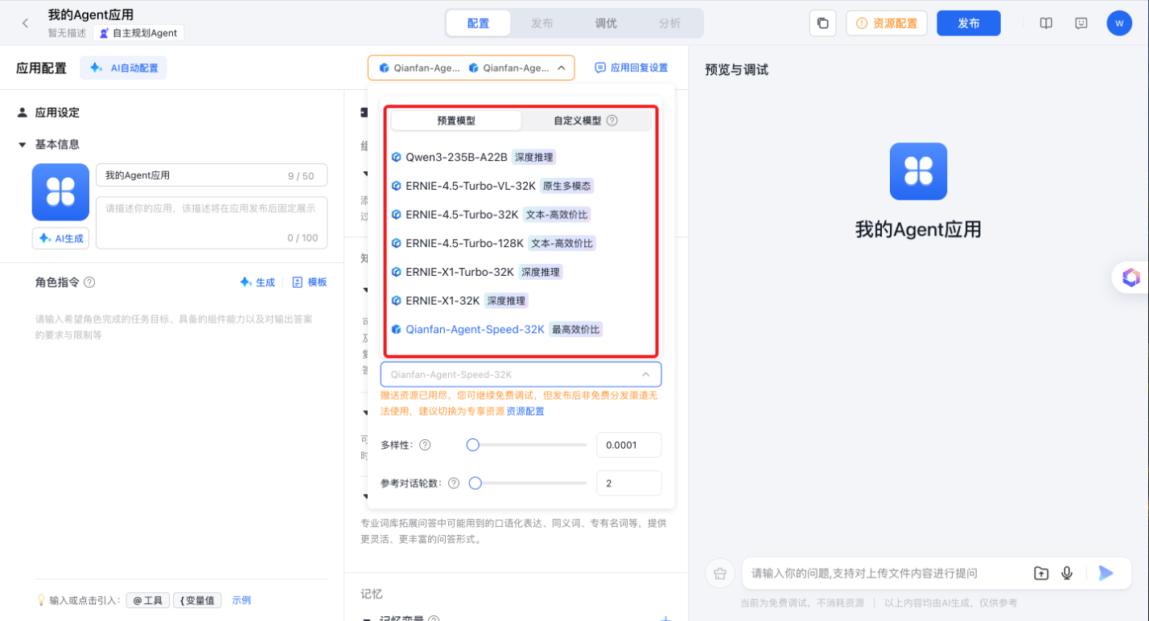Screen dimensions: 1149x621
Task: Click the 发布 button
Action: click(969, 23)
